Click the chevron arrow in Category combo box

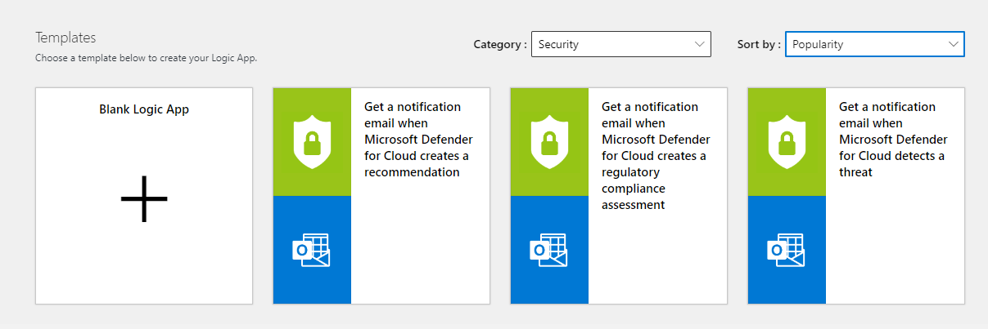coord(699,44)
